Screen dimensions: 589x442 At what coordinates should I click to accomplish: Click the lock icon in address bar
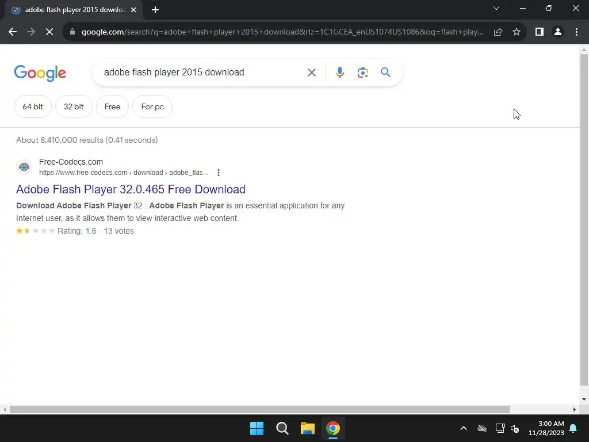click(72, 32)
